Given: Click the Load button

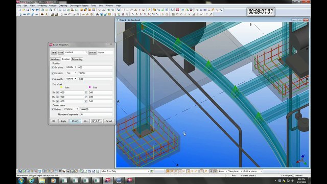Looking at the screenshot, I should [60, 53].
